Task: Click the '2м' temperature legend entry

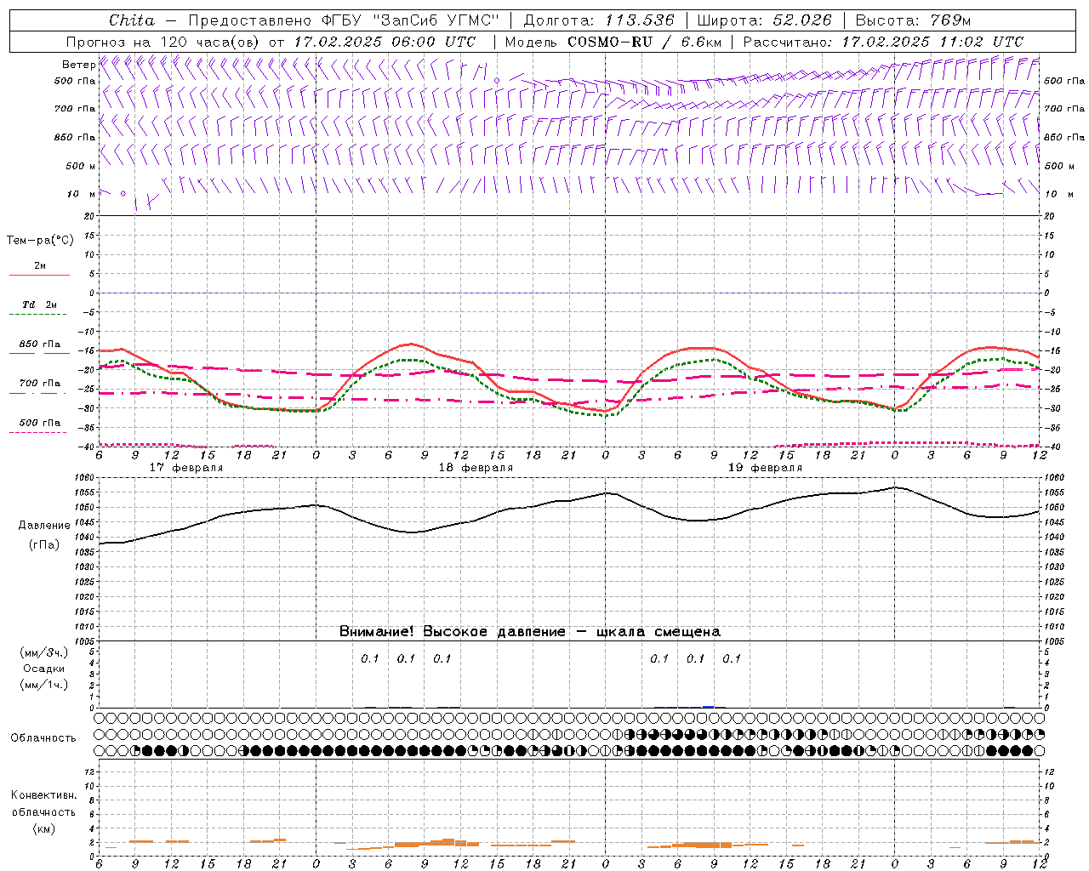Action: 40,266
